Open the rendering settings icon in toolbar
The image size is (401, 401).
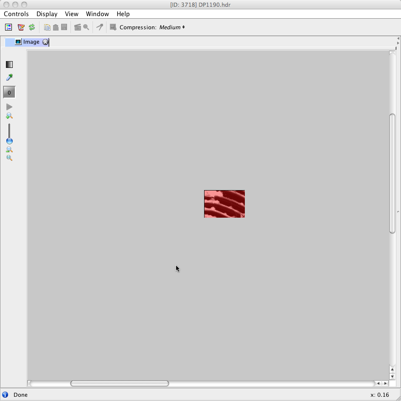pos(8,27)
